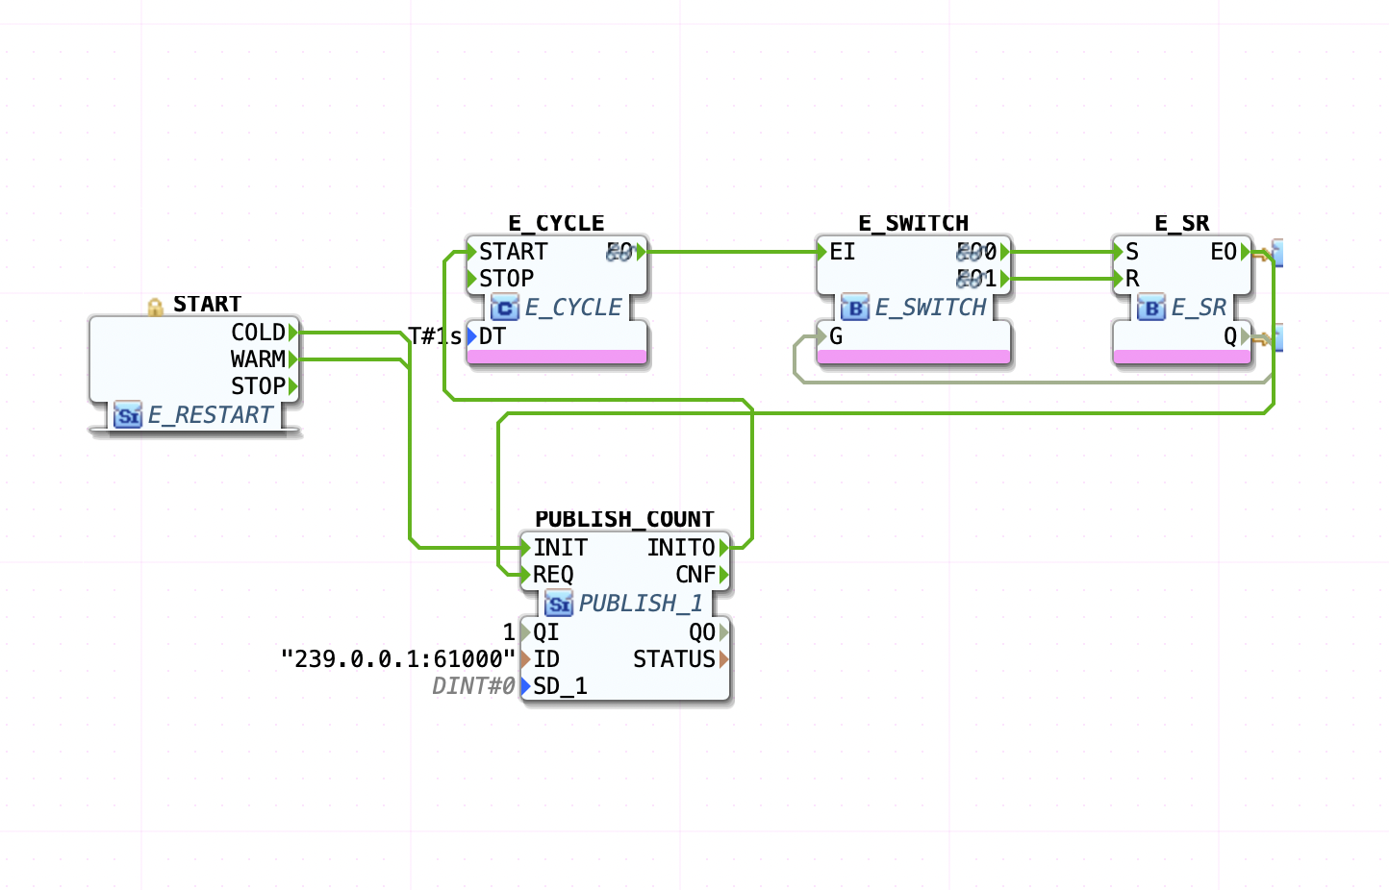The image size is (1389, 890).
Task: Click the pink bar under E_SR Q
Action: [x=1182, y=357]
